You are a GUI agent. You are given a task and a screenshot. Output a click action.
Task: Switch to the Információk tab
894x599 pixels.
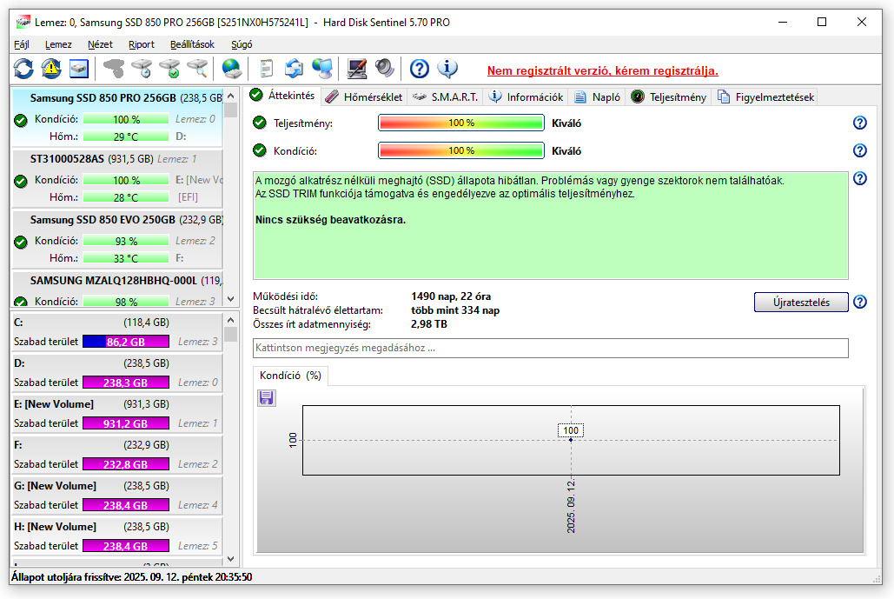526,97
